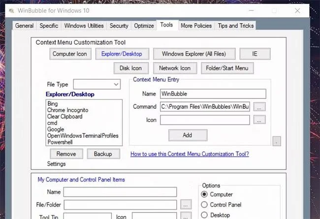
Task: Switch to Tips and Tricks tab
Action: click(236, 26)
